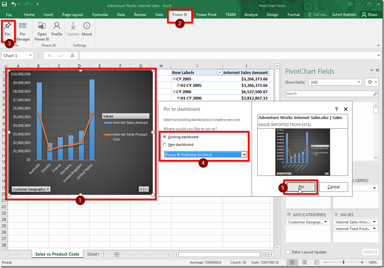Collapse the CY 2005 row
The height and width of the screenshot is (268, 384).
174,79
